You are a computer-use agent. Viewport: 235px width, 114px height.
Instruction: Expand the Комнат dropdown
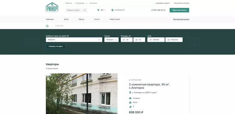pos(111,40)
